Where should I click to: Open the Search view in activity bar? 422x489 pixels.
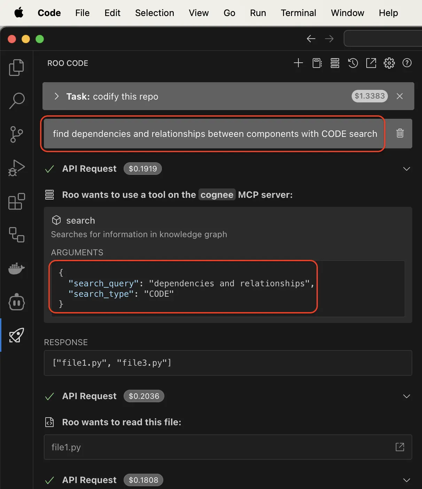(16, 101)
